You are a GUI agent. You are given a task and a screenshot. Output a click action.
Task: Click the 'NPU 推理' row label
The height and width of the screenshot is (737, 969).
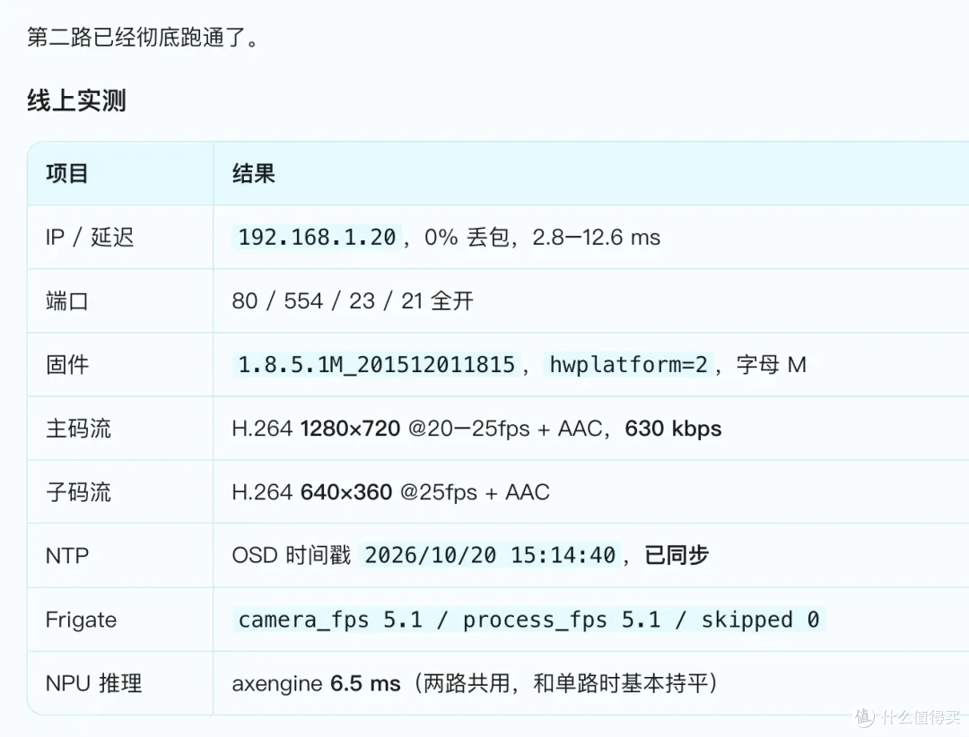pos(94,683)
